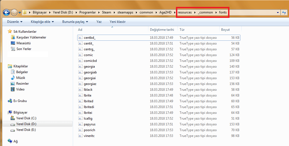Click the fonts breadcrumb segment
The width and height of the screenshot is (289, 146).
[x=223, y=12]
